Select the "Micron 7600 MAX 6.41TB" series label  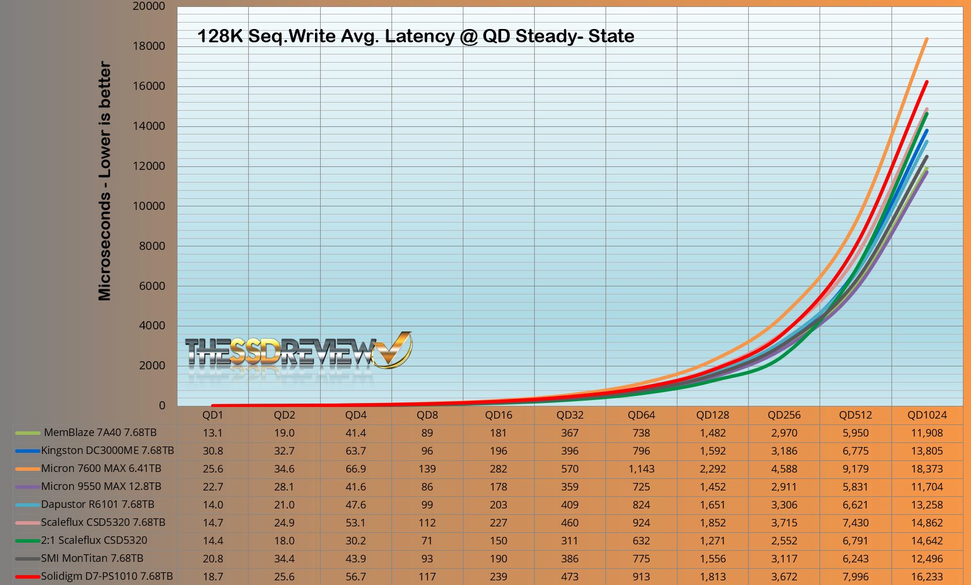tap(101, 468)
